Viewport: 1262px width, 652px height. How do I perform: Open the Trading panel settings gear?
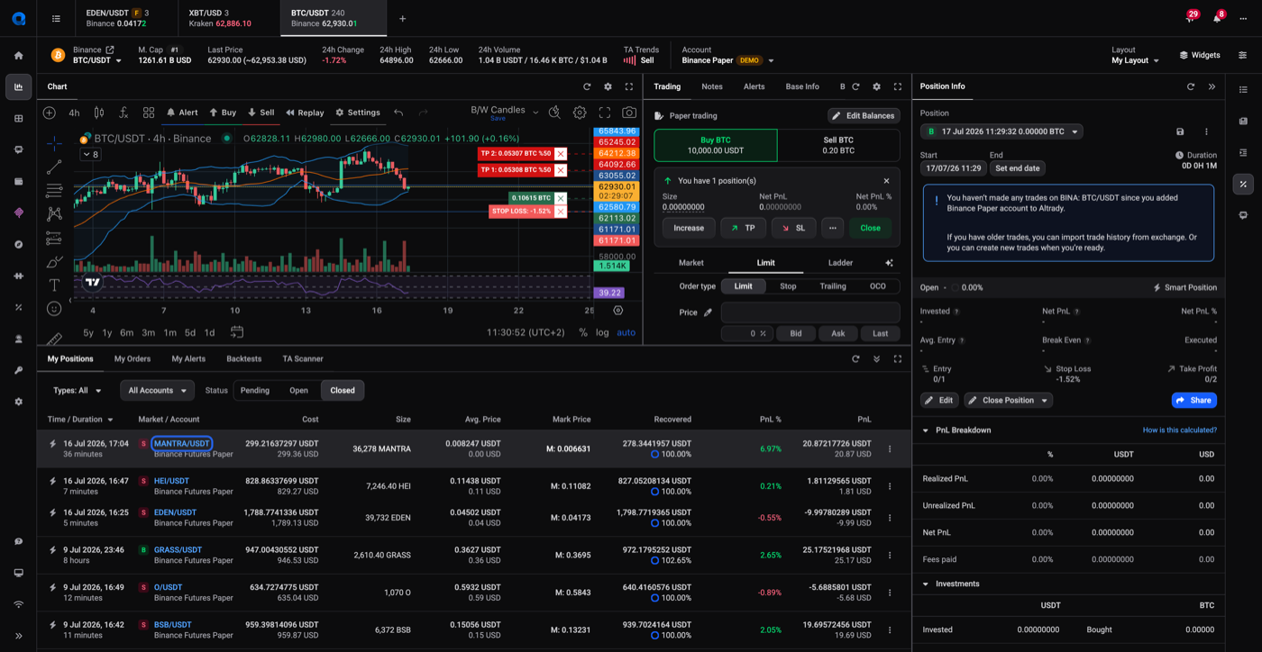point(876,86)
